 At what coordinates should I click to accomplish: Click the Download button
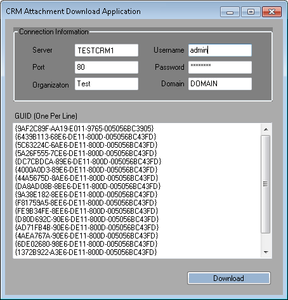(x=229, y=278)
